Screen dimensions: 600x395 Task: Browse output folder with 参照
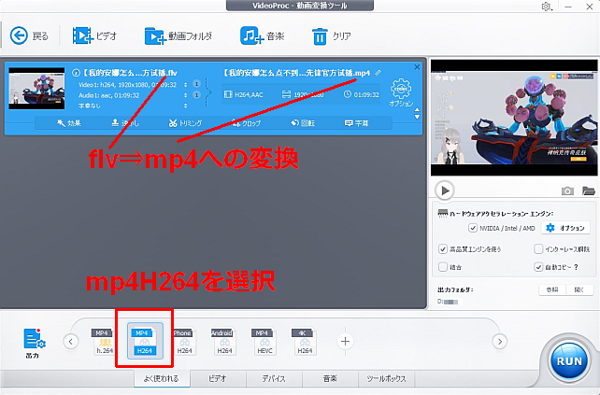click(x=552, y=289)
